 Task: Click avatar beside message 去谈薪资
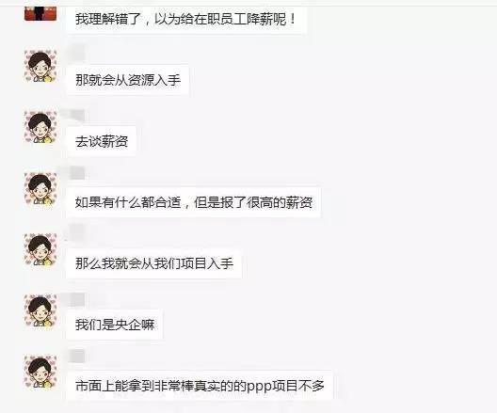pyautogui.click(x=40, y=127)
